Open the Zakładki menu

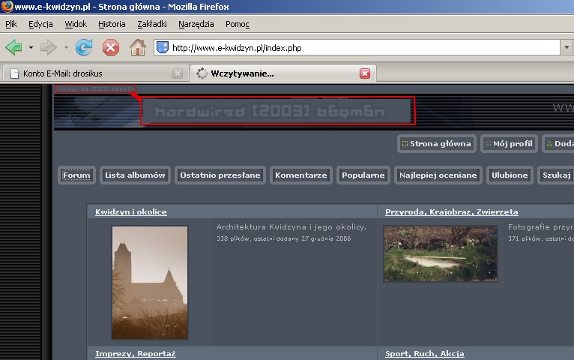152,24
